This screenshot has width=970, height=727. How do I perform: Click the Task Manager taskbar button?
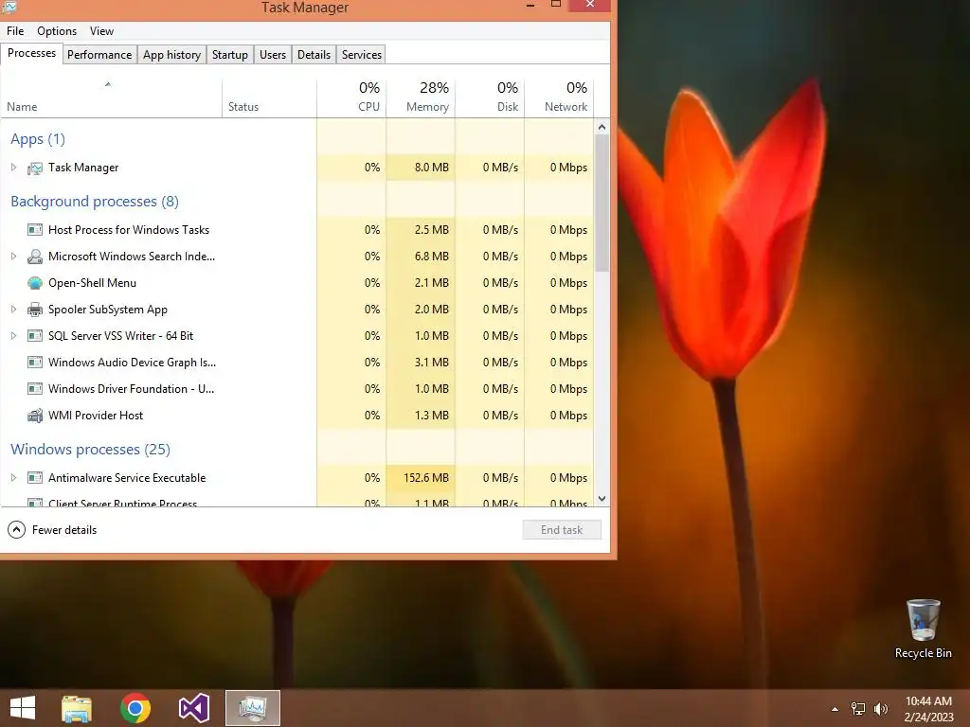pyautogui.click(x=252, y=708)
